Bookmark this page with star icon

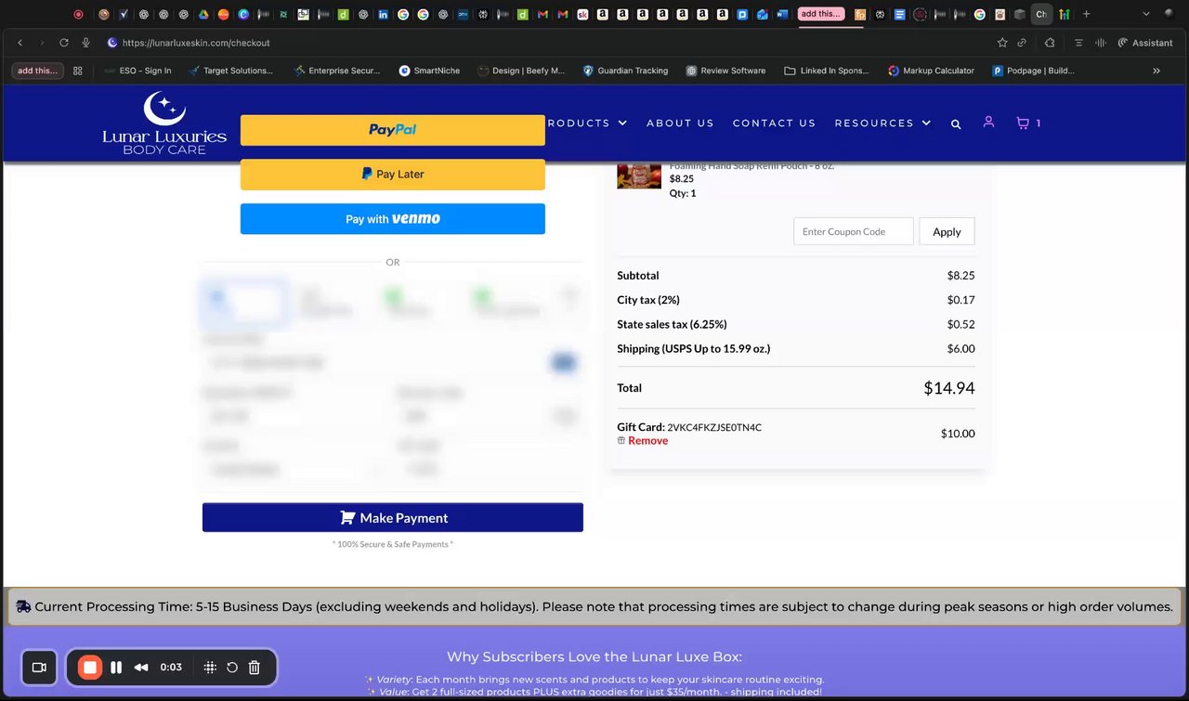point(1002,43)
